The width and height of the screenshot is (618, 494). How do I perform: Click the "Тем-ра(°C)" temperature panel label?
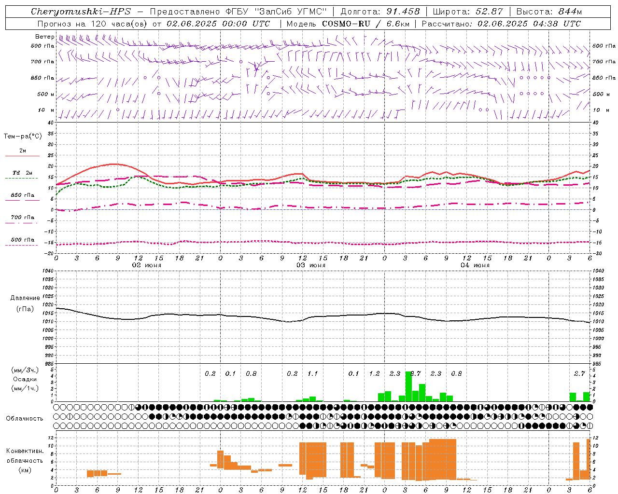coord(23,137)
